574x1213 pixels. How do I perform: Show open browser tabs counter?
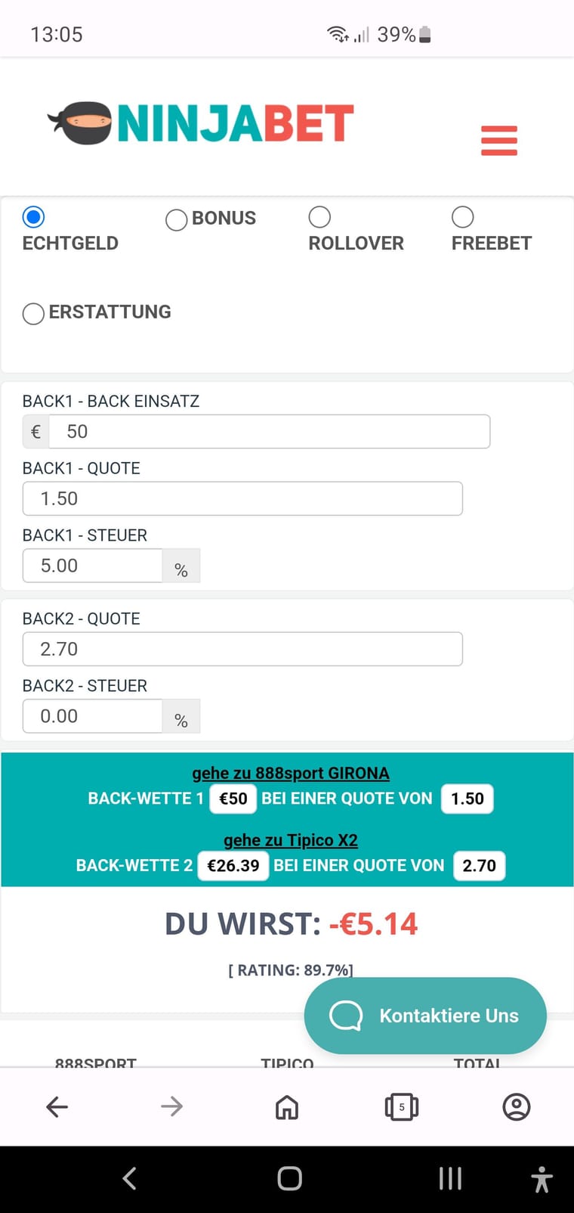point(402,1107)
